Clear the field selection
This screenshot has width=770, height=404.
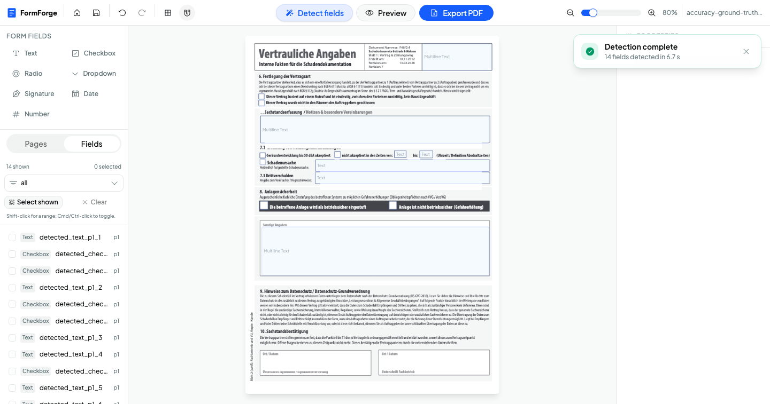click(95, 202)
